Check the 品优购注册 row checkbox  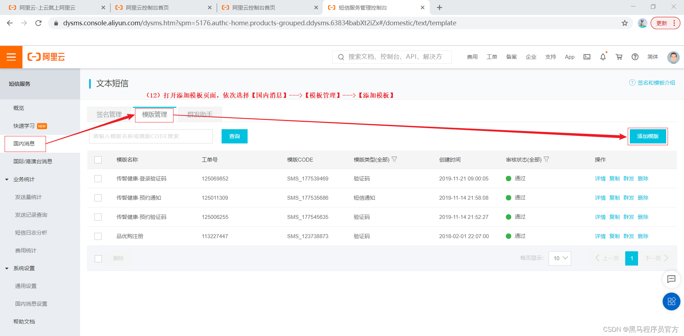click(x=98, y=236)
